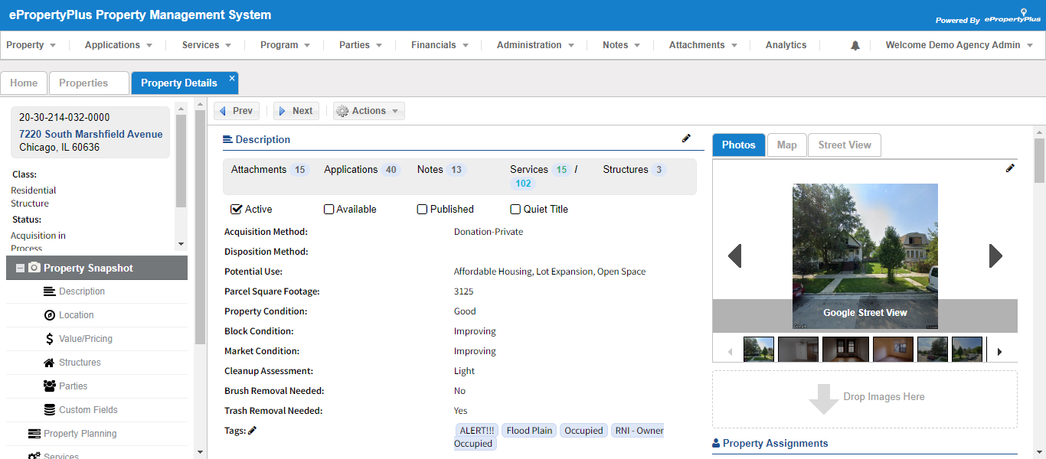
Task: Open Parties using the people icon
Action: point(49,386)
